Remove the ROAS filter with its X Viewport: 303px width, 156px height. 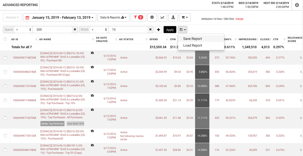pos(151,30)
